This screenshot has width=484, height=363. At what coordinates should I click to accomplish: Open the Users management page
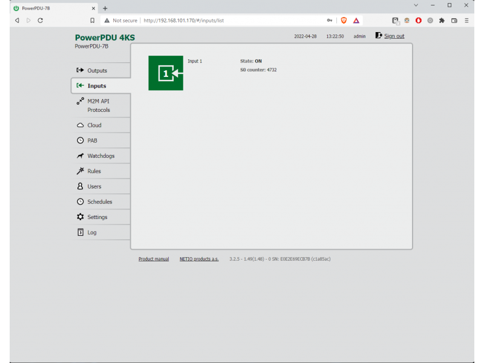pos(101,186)
